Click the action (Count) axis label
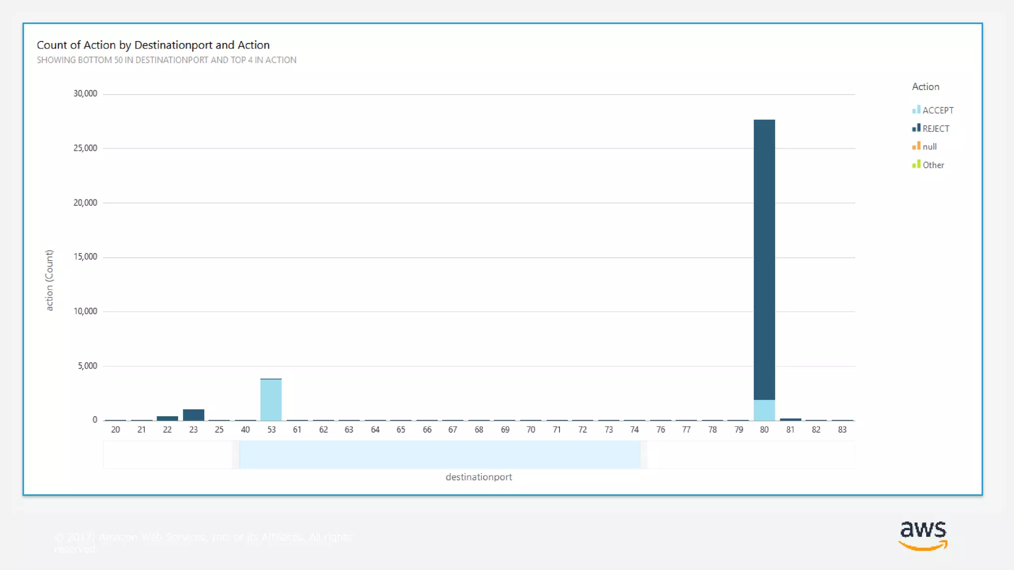1014x570 pixels. pyautogui.click(x=49, y=280)
